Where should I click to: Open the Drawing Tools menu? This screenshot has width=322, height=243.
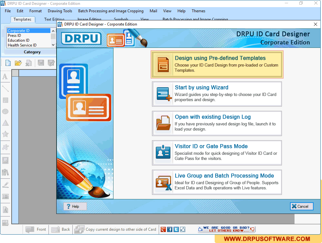click(60, 11)
